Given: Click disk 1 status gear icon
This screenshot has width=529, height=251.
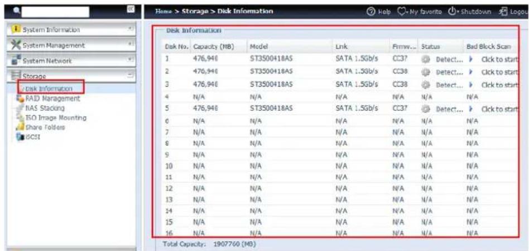Looking at the screenshot, I should click(426, 59).
